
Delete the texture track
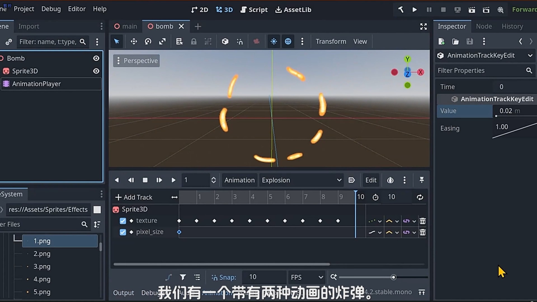coord(423,221)
